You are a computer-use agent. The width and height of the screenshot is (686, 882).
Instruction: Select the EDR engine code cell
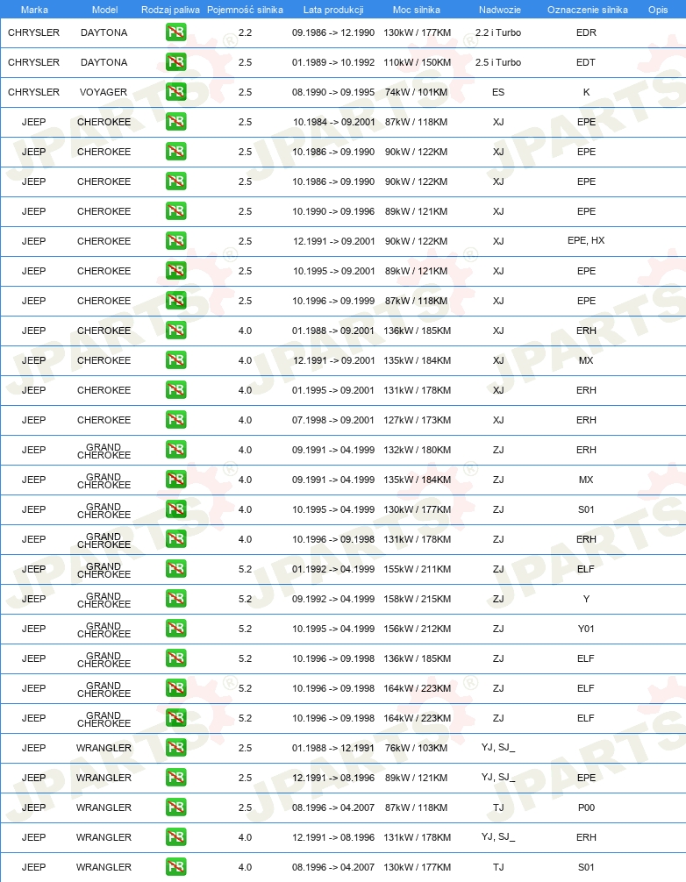tap(586, 32)
